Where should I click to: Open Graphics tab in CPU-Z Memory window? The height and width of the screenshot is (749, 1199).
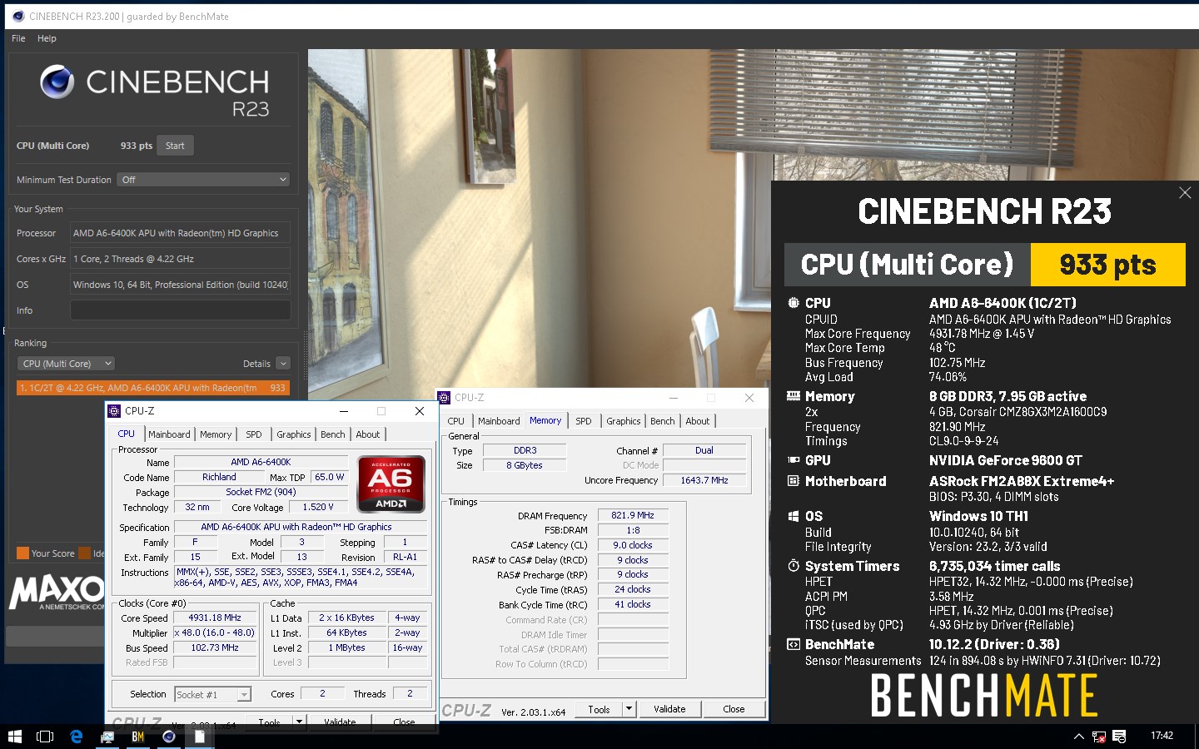(x=624, y=421)
